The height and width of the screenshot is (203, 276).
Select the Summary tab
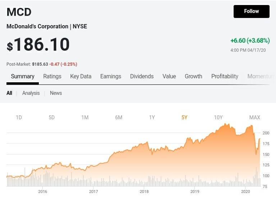point(23,76)
